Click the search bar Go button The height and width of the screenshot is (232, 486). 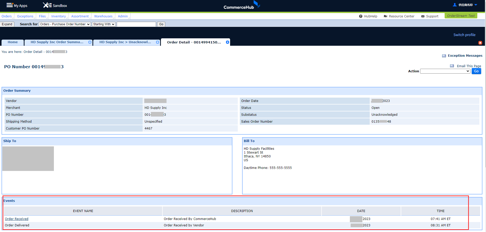point(161,24)
